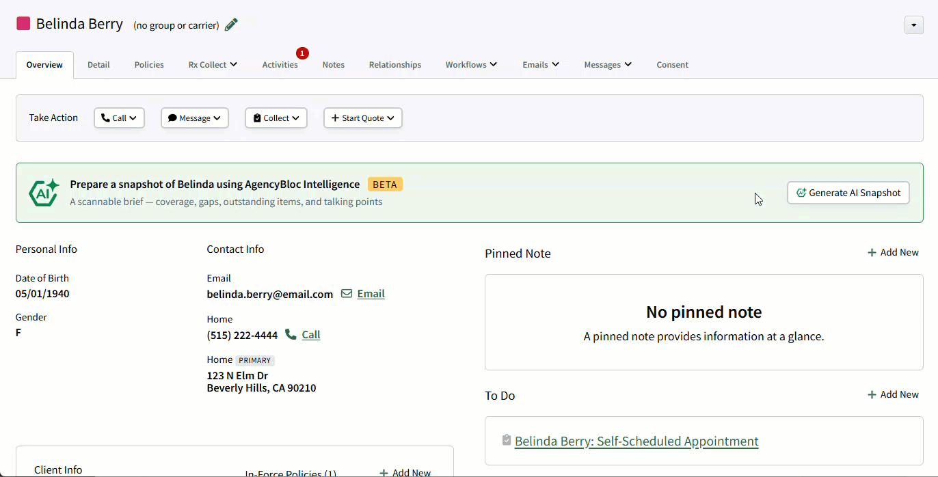
Task: Click the Client Info card heading
Action: (x=58, y=470)
